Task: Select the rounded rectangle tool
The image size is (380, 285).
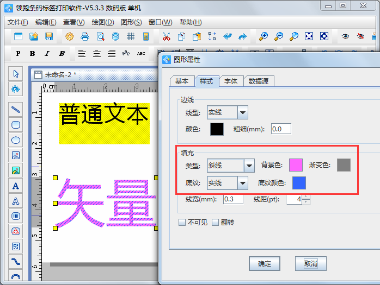Action: (16, 125)
